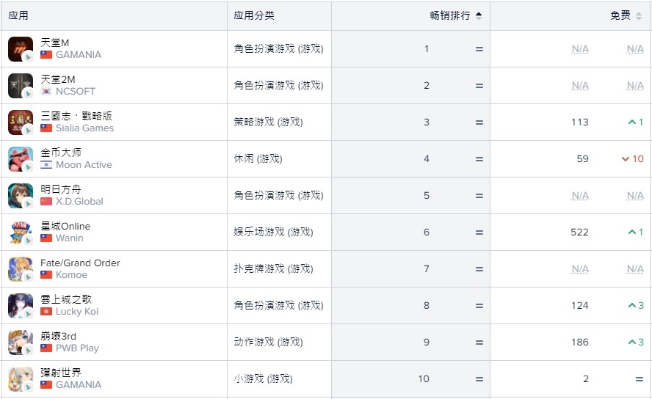Image resolution: width=652 pixels, height=399 pixels.
Task: Open the 彈射世界 app icon
Action: tap(21, 379)
